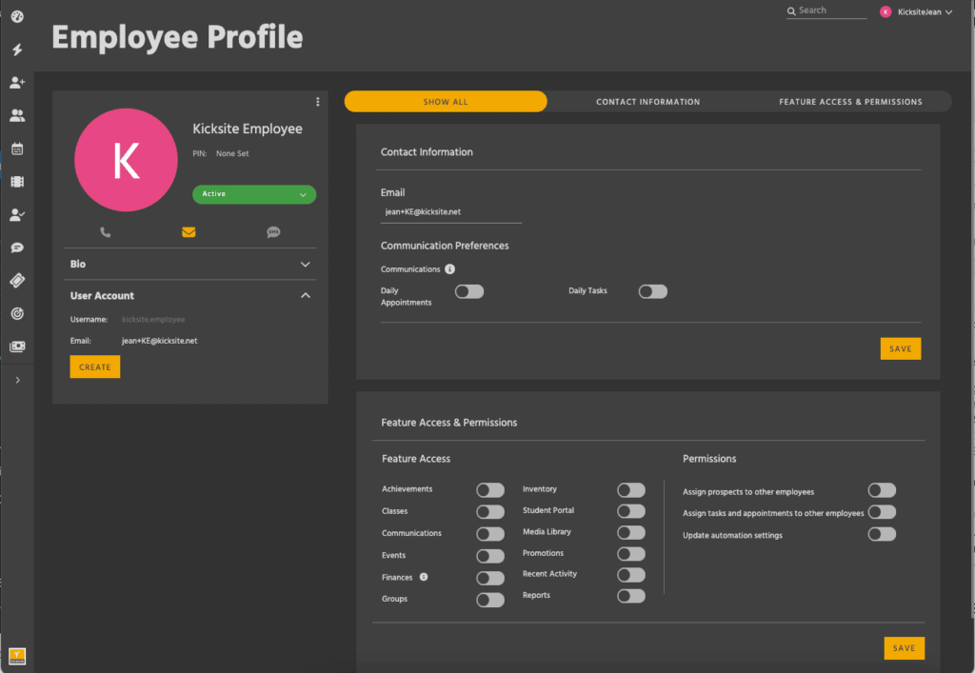The image size is (975, 673).
Task: Click the person with checkmark sidebar icon
Action: (17, 214)
